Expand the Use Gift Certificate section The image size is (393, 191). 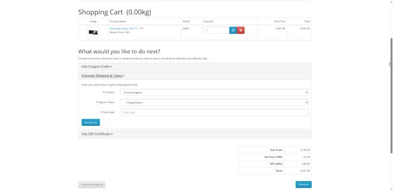click(x=97, y=134)
